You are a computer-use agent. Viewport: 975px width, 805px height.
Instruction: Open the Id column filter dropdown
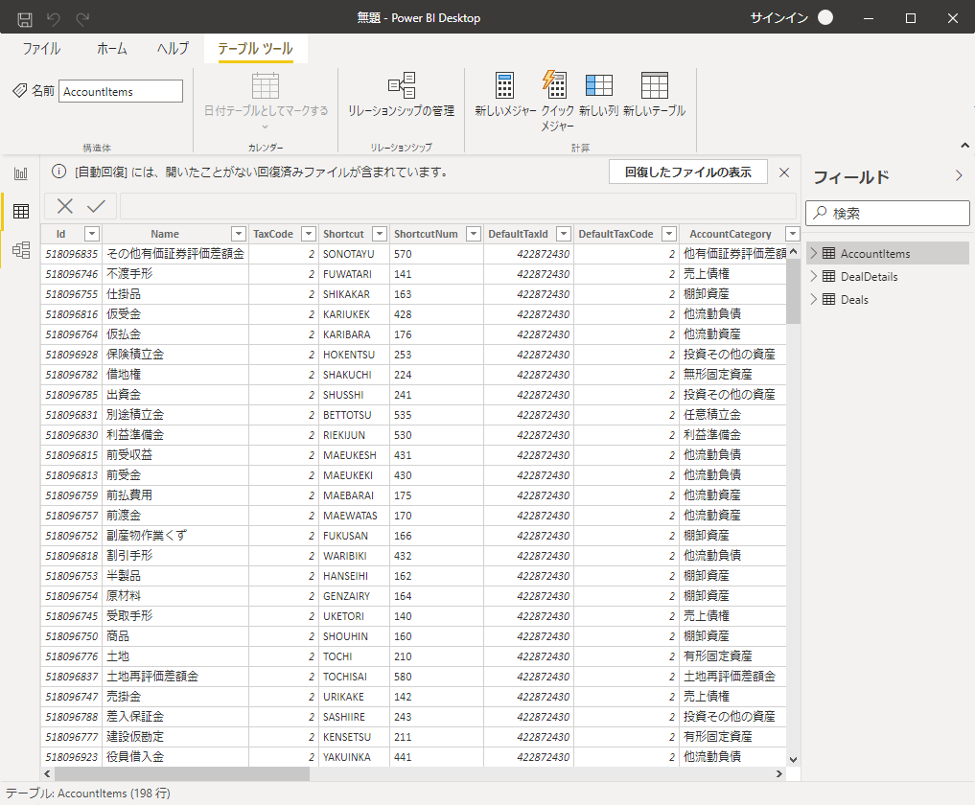coord(92,234)
